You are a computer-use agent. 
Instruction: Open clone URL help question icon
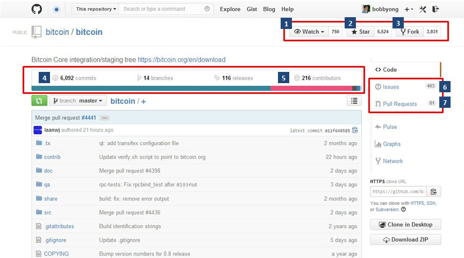403,209
